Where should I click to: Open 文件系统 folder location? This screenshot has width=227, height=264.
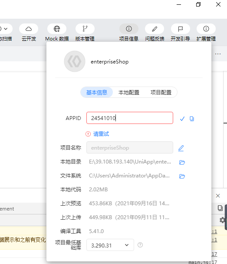click(x=182, y=176)
